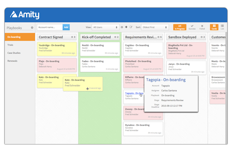This screenshot has width=232, height=152.
Task: Open the Tagopia - On-boarding card link
Action: pyautogui.click(x=134, y=93)
